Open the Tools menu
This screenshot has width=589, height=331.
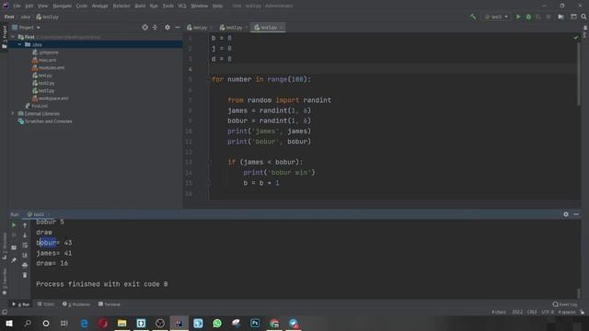click(x=167, y=6)
